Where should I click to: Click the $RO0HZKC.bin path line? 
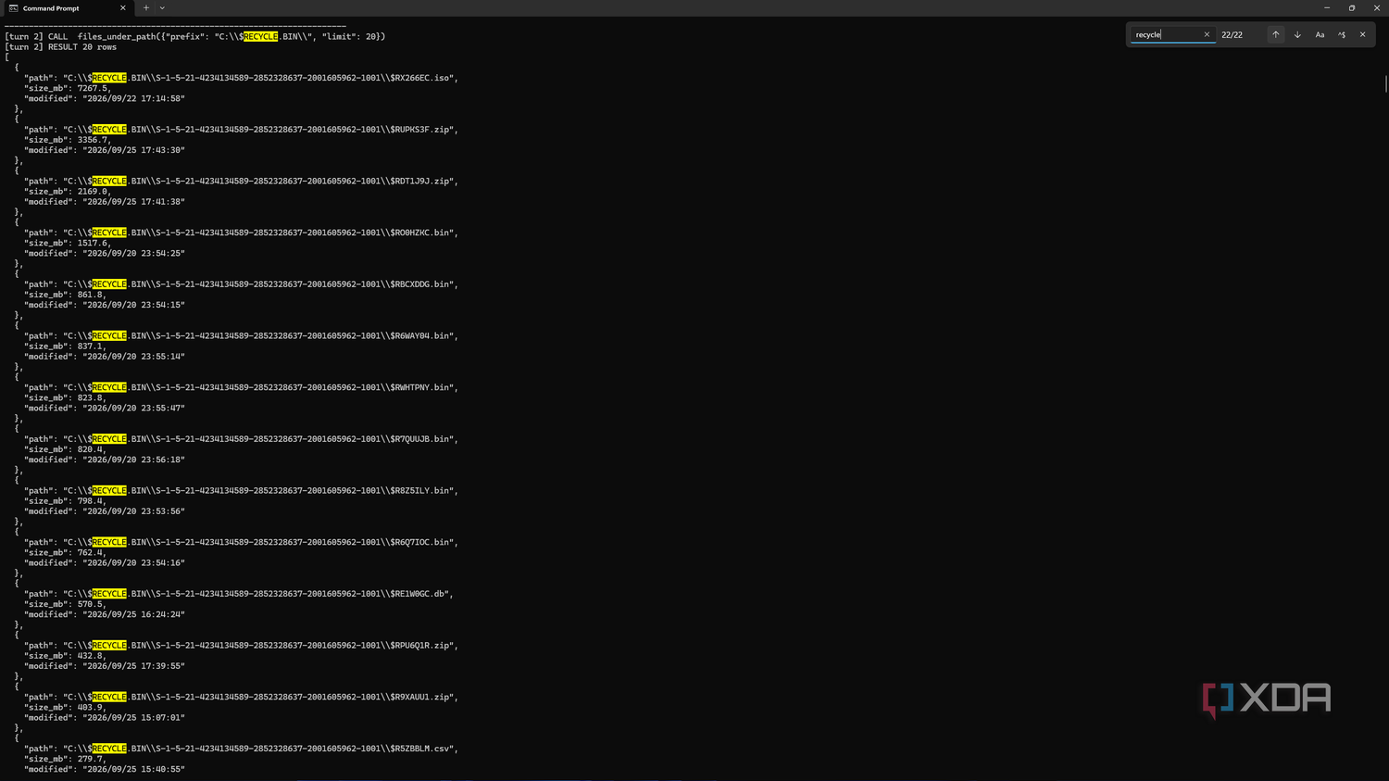(241, 233)
